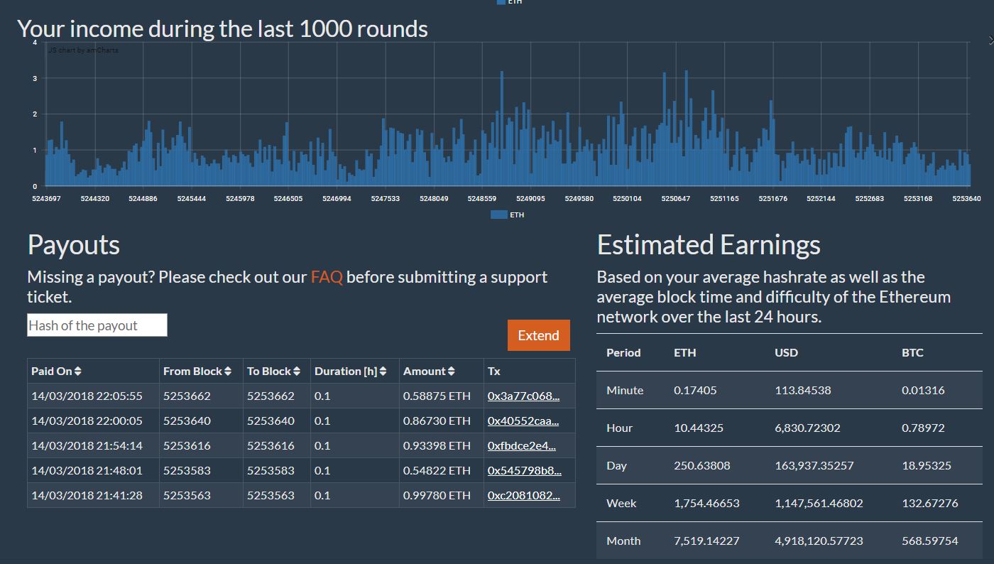Click the Extend button
The image size is (994, 564).
pyautogui.click(x=538, y=335)
